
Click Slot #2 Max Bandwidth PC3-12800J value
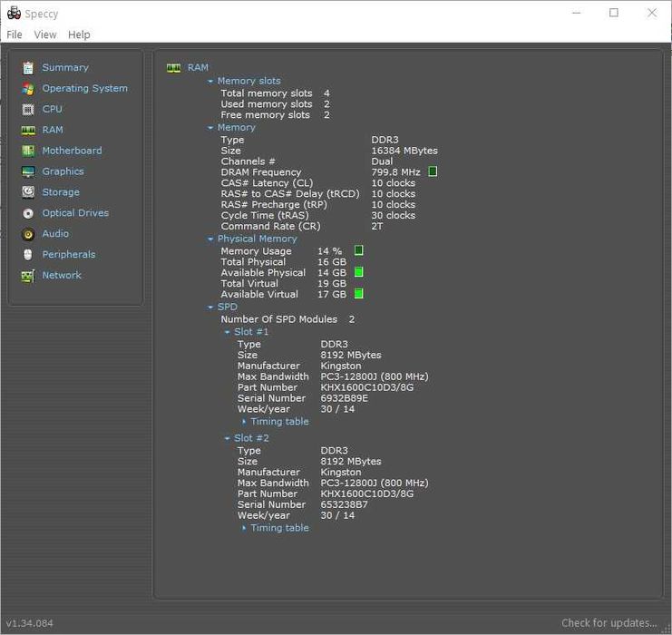(375, 484)
